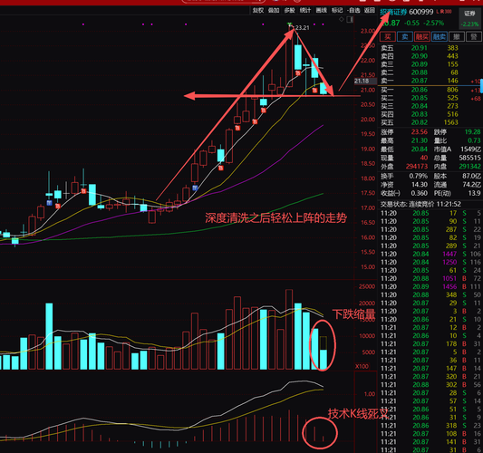Click the 标记 mark tool

tap(337, 11)
